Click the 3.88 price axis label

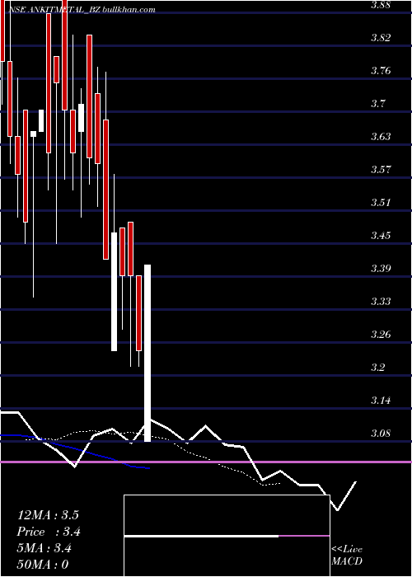tap(382, 5)
